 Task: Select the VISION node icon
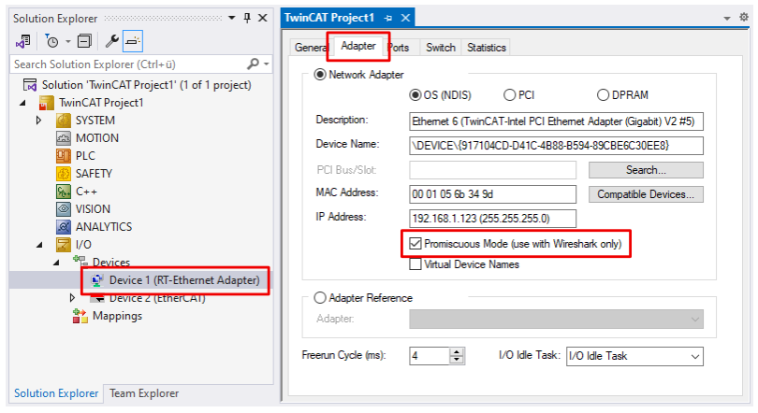64,209
